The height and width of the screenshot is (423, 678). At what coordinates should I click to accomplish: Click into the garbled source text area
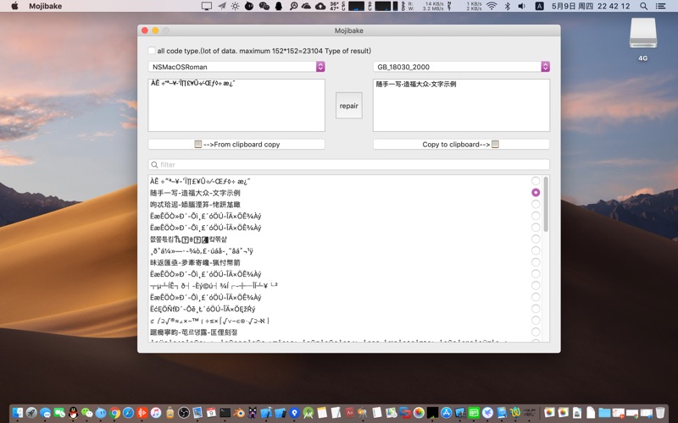[x=236, y=105]
